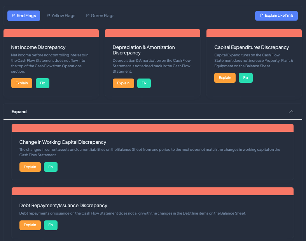Click the Expand section header label
Image resolution: width=306 pixels, height=241 pixels.
(19, 112)
